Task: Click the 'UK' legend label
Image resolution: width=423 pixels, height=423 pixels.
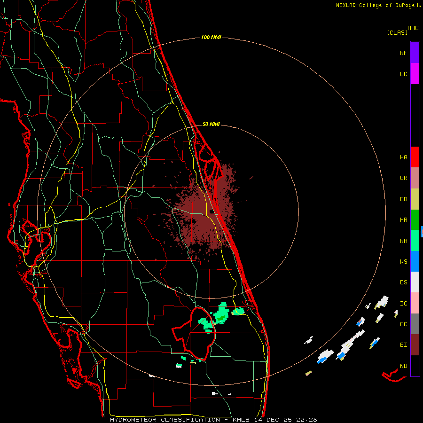Action: [403, 74]
